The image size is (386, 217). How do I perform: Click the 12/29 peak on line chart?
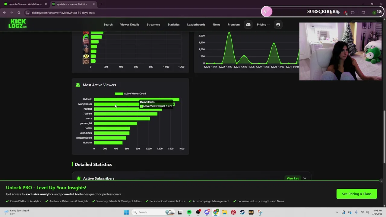274,43
